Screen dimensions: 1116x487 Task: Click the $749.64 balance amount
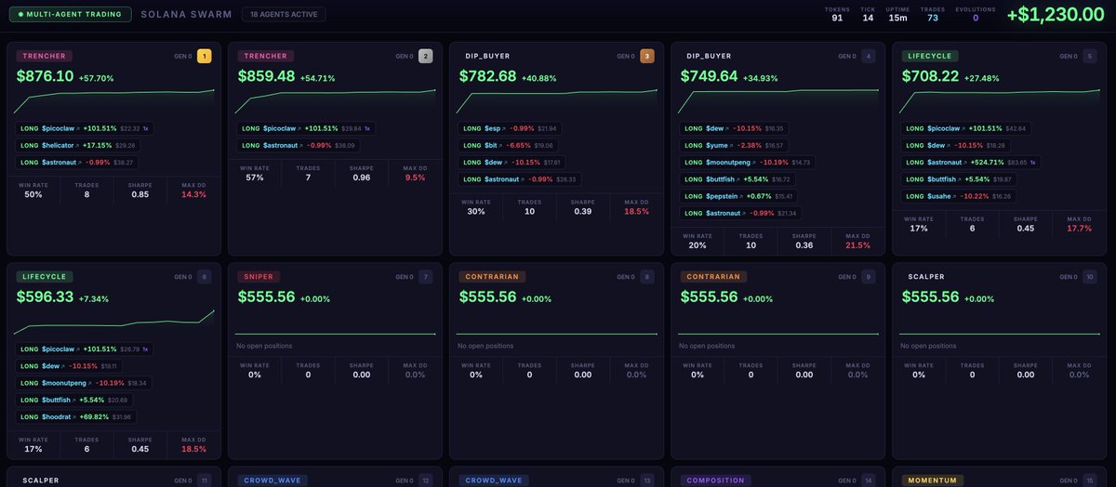click(710, 76)
